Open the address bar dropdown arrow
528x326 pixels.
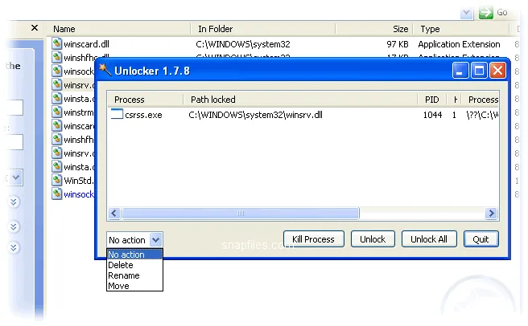466,13
